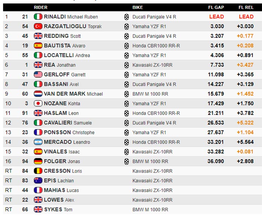
Task: Open rider REDDING Scott's name
Action: coord(62,36)
